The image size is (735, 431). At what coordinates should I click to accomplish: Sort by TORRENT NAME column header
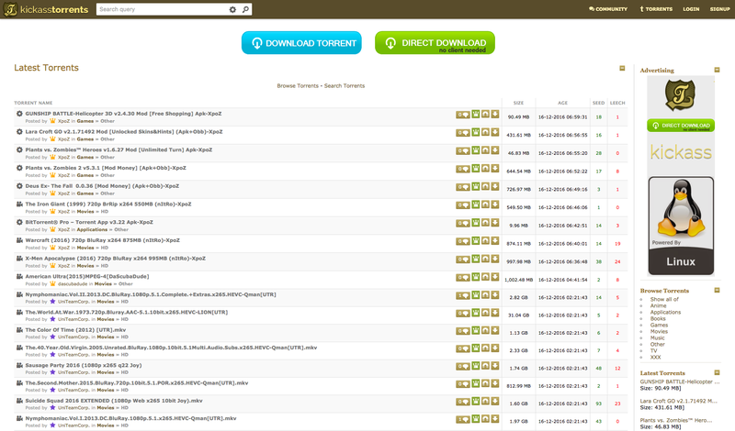(x=33, y=103)
